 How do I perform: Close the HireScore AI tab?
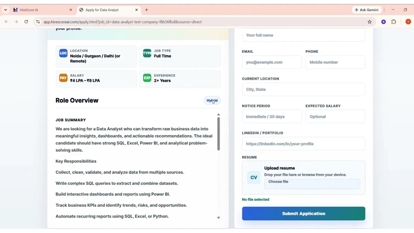click(71, 10)
